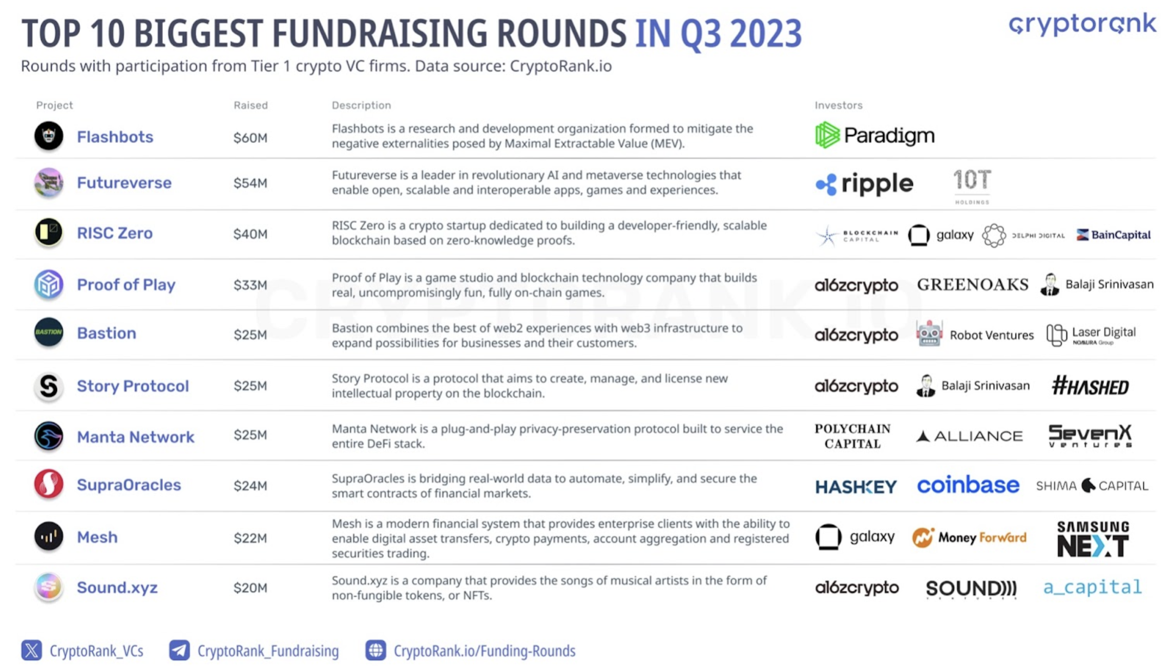This screenshot has width=1172, height=670.
Task: Click the Story Protocol S logo icon
Action: pyautogui.click(x=49, y=386)
